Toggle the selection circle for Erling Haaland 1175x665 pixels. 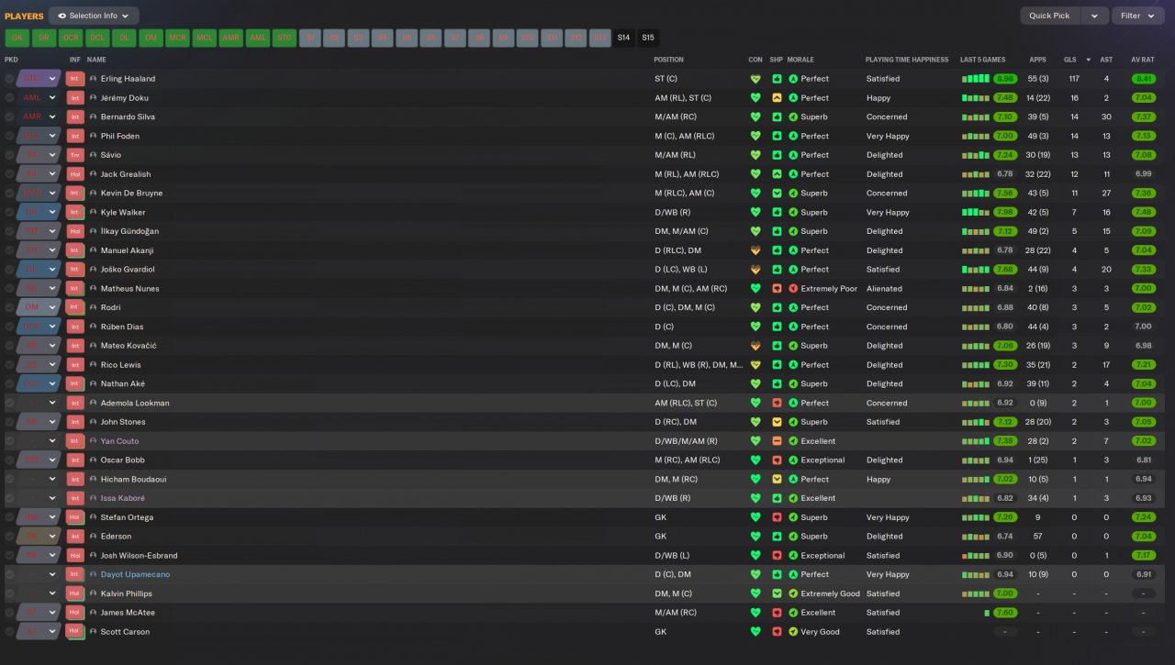click(x=9, y=79)
